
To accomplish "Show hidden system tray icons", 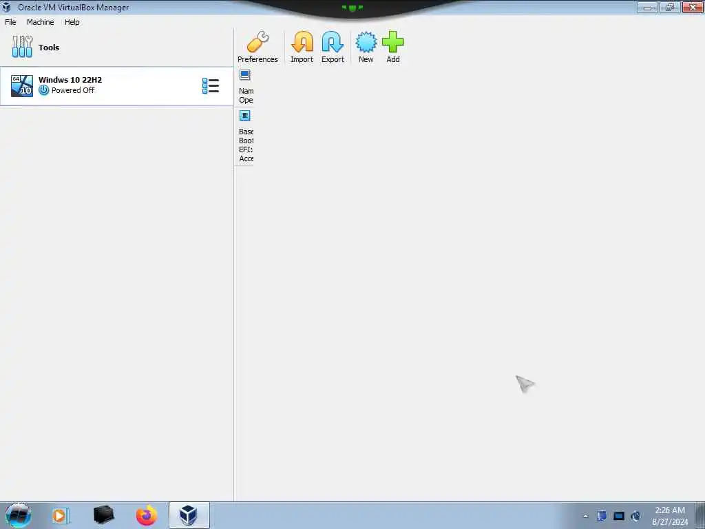I will point(585,516).
